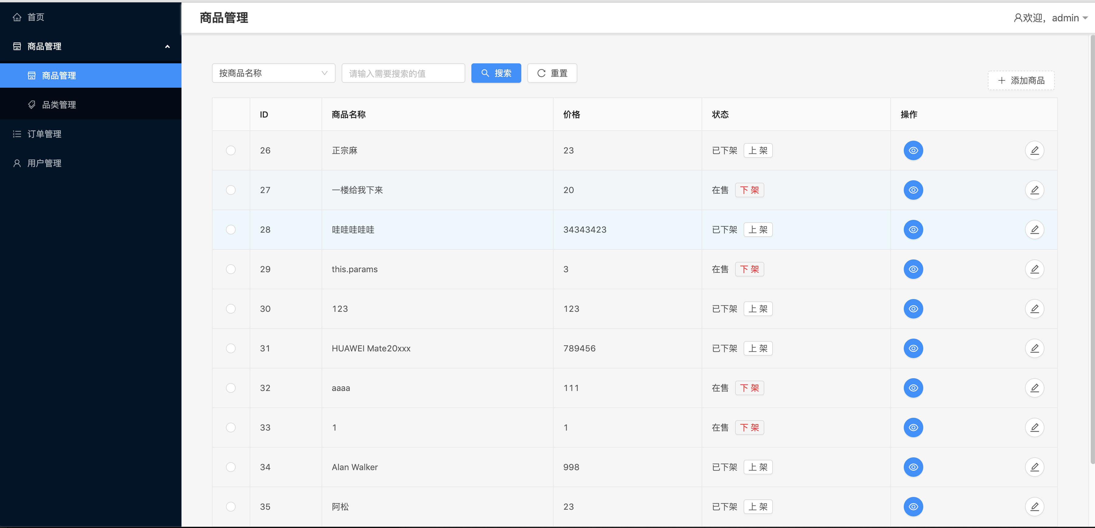The height and width of the screenshot is (528, 1095).
Task: Navigate to 订单管理 in sidebar
Action: 44,134
